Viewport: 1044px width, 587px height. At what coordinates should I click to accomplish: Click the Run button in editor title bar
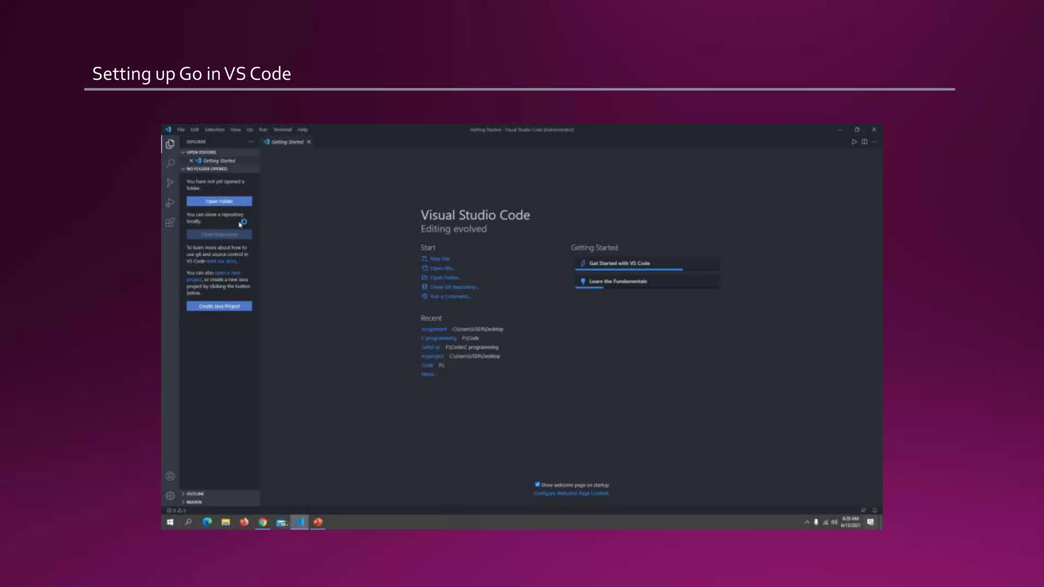click(x=854, y=142)
